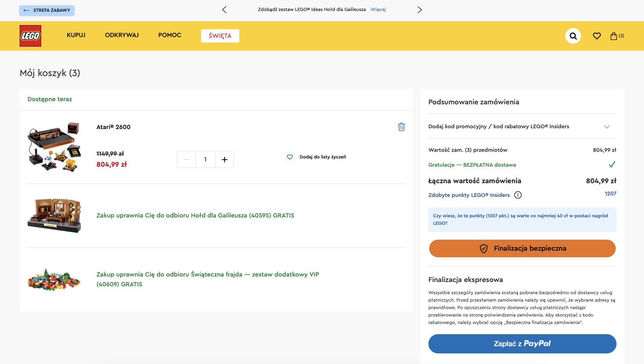Click the ŚWIĘTA button
Viewport: 644px width, 364px height.
point(220,36)
